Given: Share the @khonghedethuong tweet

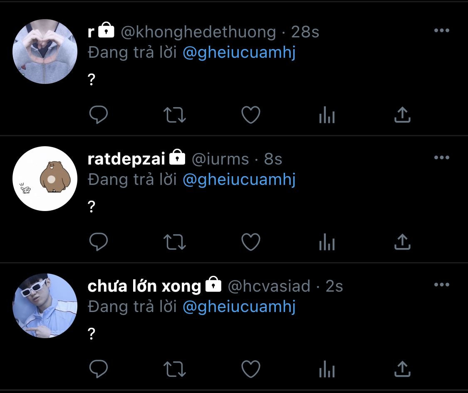Looking at the screenshot, I should pos(402,115).
